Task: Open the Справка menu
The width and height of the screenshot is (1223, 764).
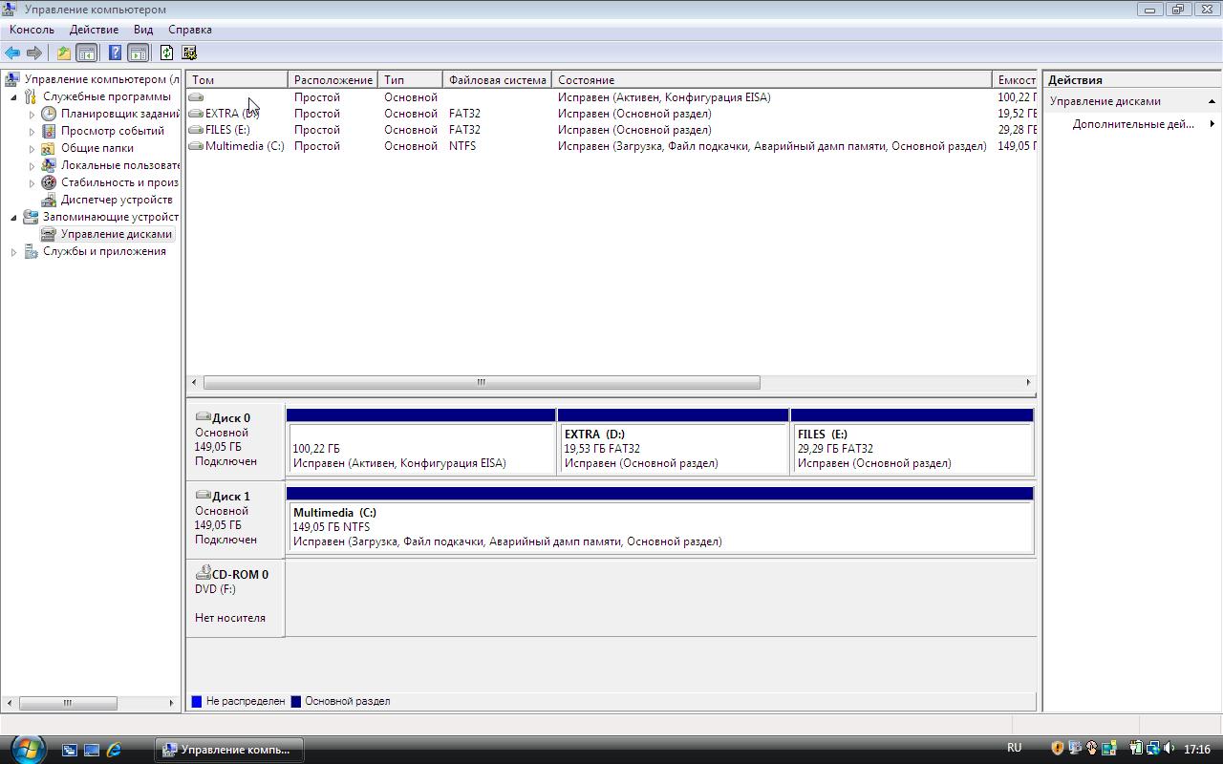Action: (189, 30)
